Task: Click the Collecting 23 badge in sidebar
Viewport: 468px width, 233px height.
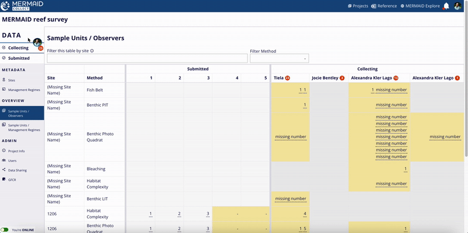Action: click(40, 48)
